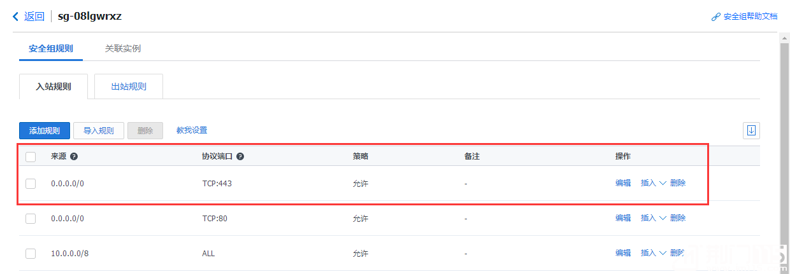Click the link icon for 安全组帮助文档
790x274 pixels.
coord(715,17)
